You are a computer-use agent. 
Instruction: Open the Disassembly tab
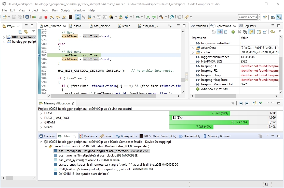tap(190, 136)
